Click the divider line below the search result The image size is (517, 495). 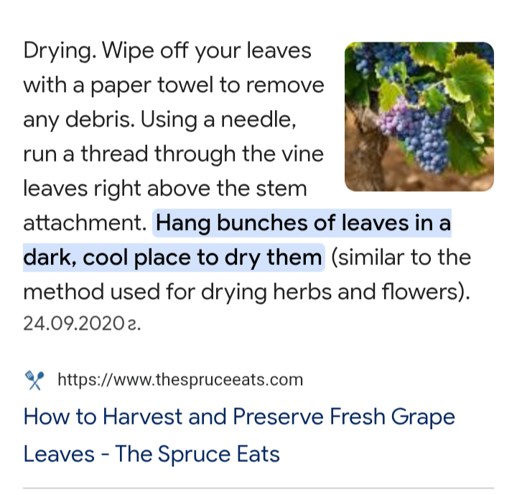click(258, 489)
